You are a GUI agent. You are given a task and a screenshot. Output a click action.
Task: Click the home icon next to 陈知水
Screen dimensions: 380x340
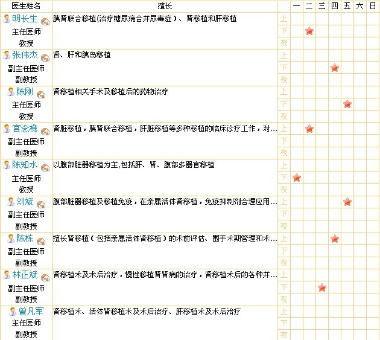coord(45,168)
